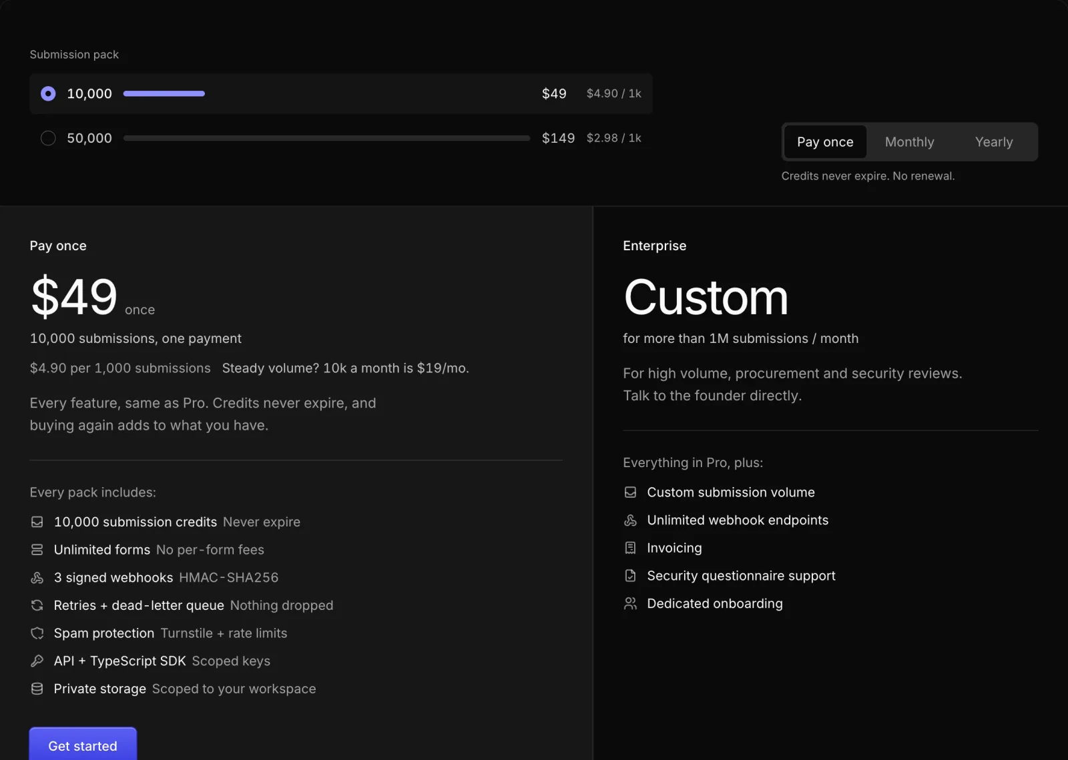Click the inbox icon beside submission credits
Viewport: 1068px width, 760px height.
coord(37,522)
